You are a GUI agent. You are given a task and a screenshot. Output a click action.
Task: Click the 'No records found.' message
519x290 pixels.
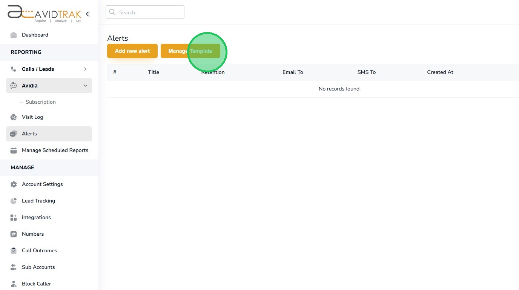click(339, 89)
